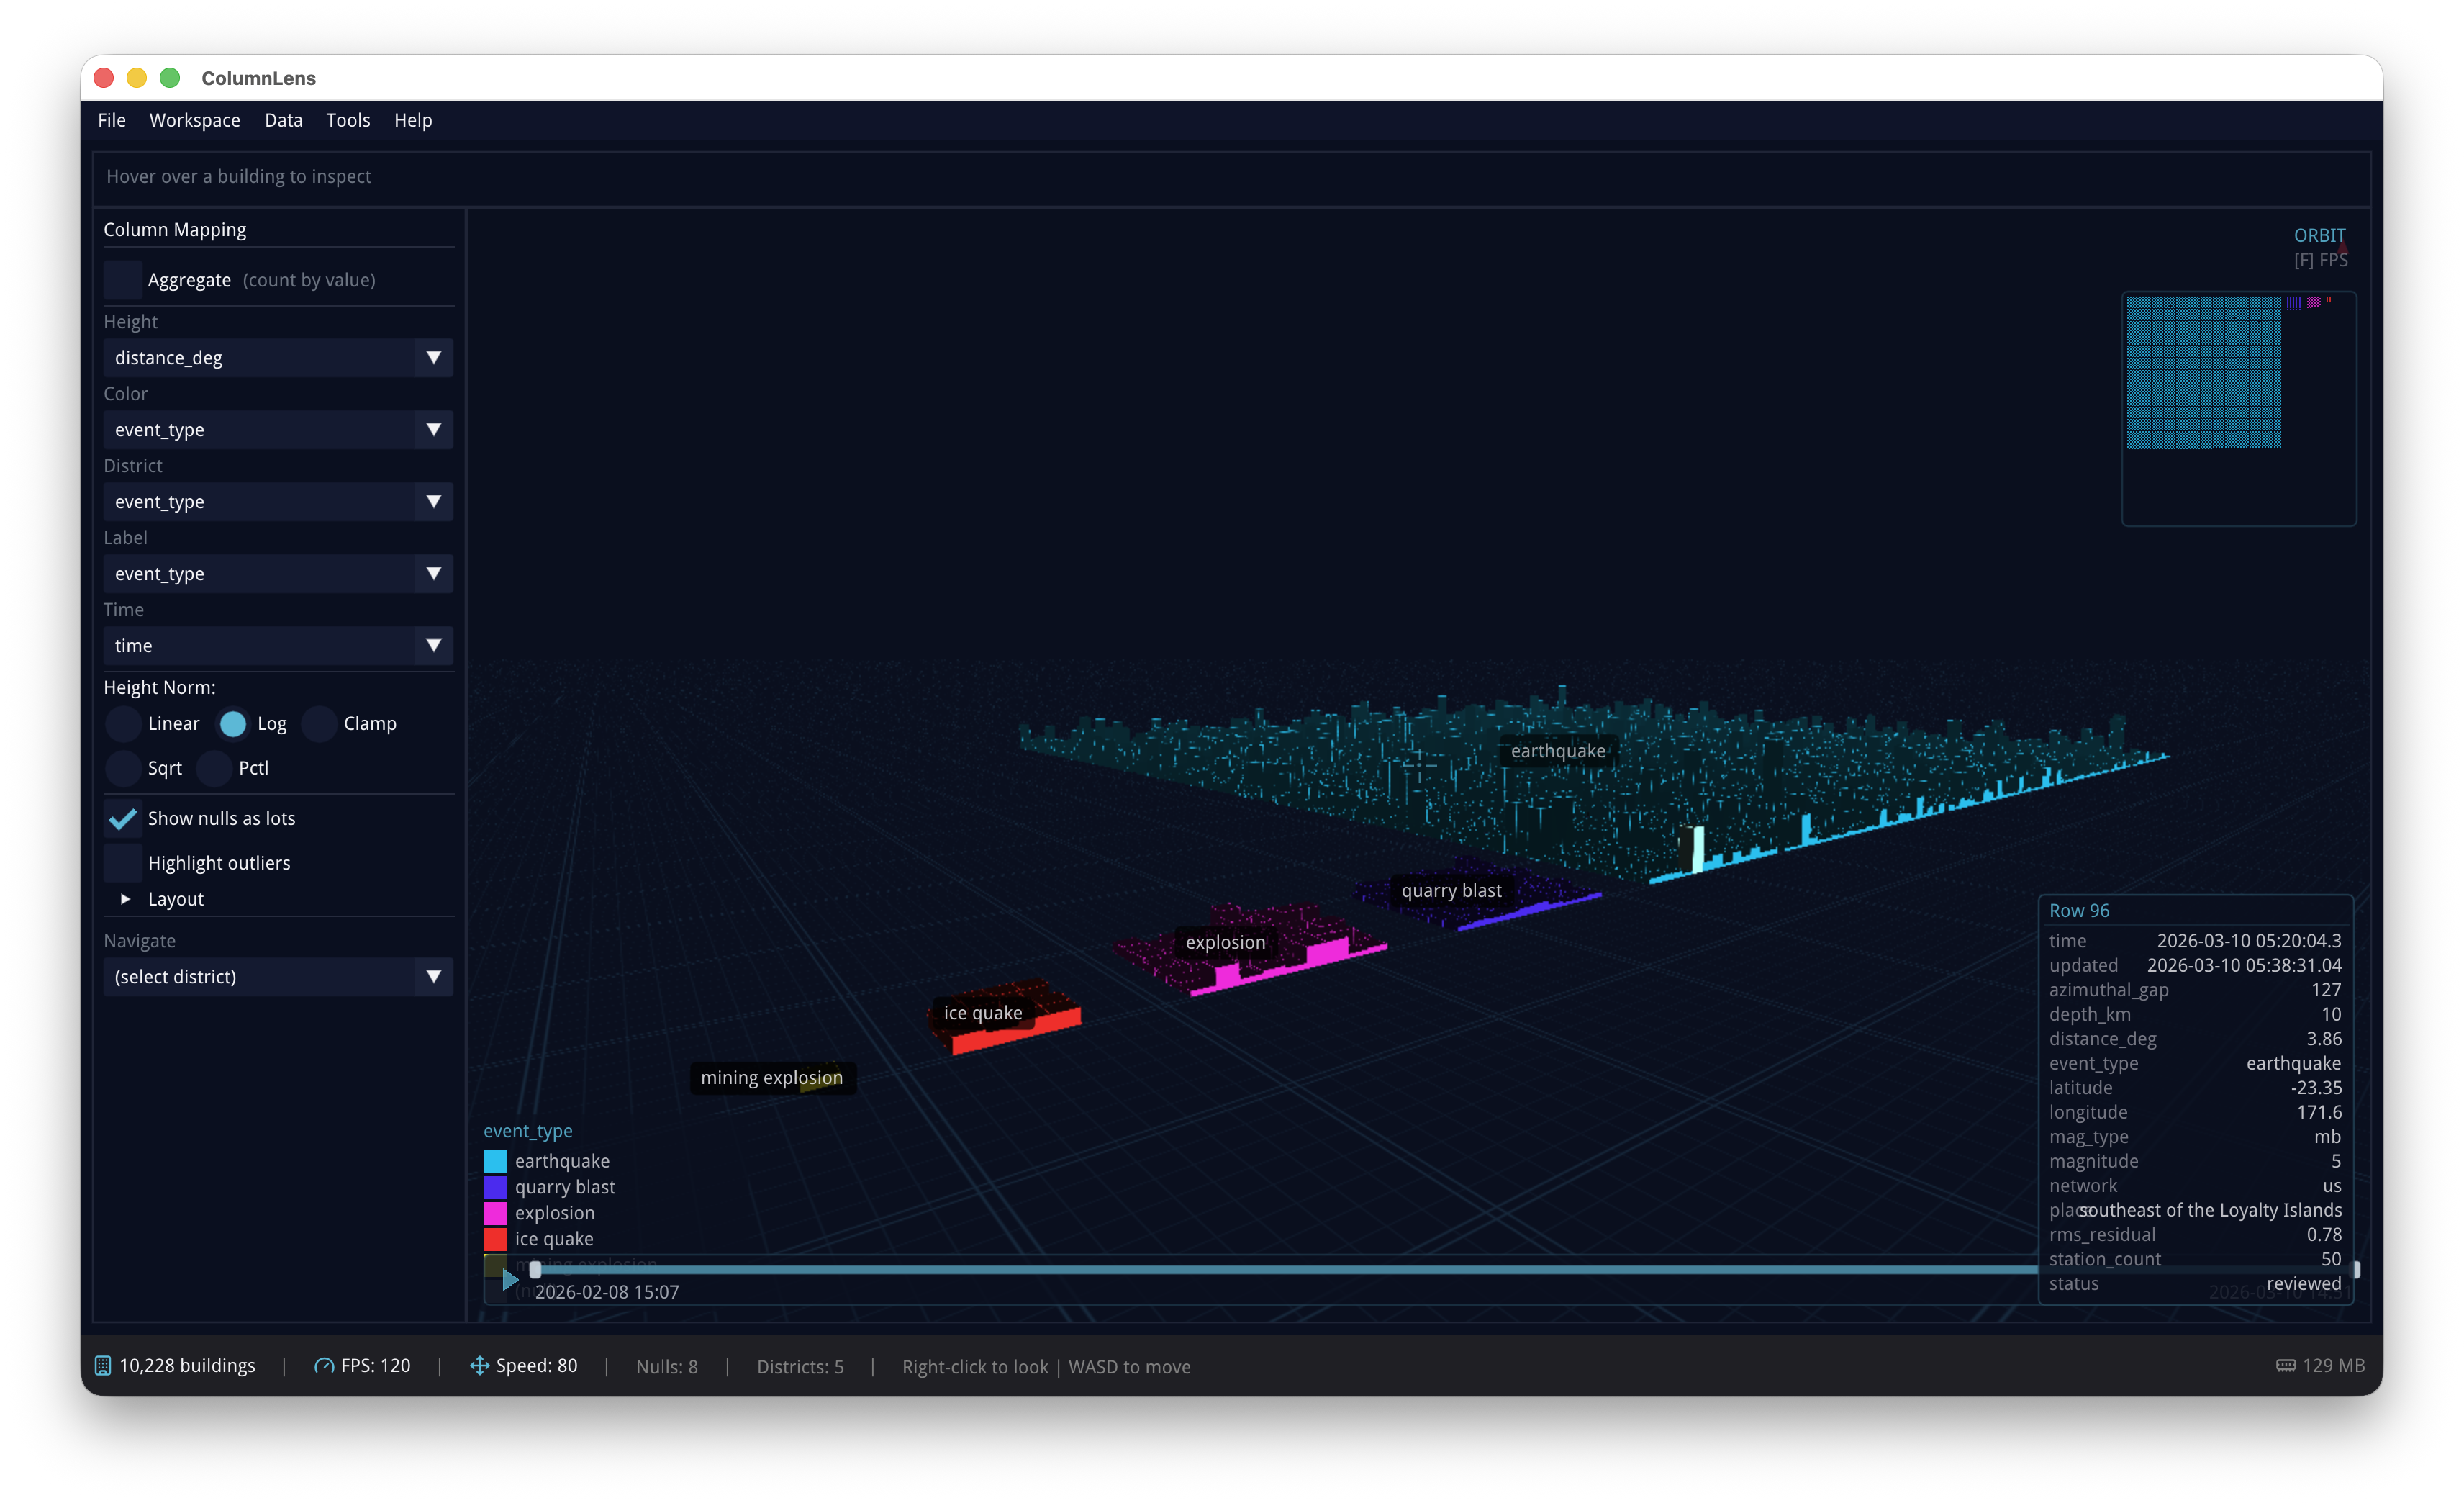This screenshot has width=2464, height=1503.
Task: Click the FPS gauge icon
Action: click(x=324, y=1366)
